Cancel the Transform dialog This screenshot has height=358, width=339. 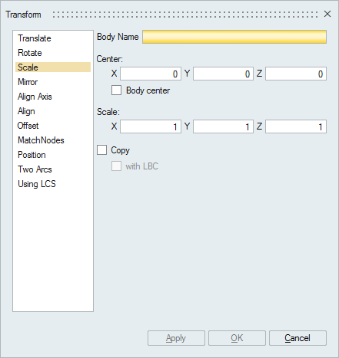297,338
